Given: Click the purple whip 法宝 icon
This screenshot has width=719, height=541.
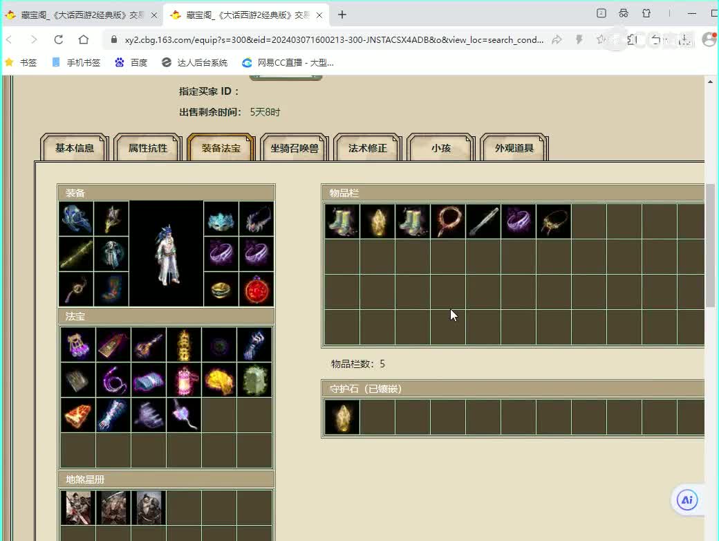Looking at the screenshot, I should coord(113,380).
